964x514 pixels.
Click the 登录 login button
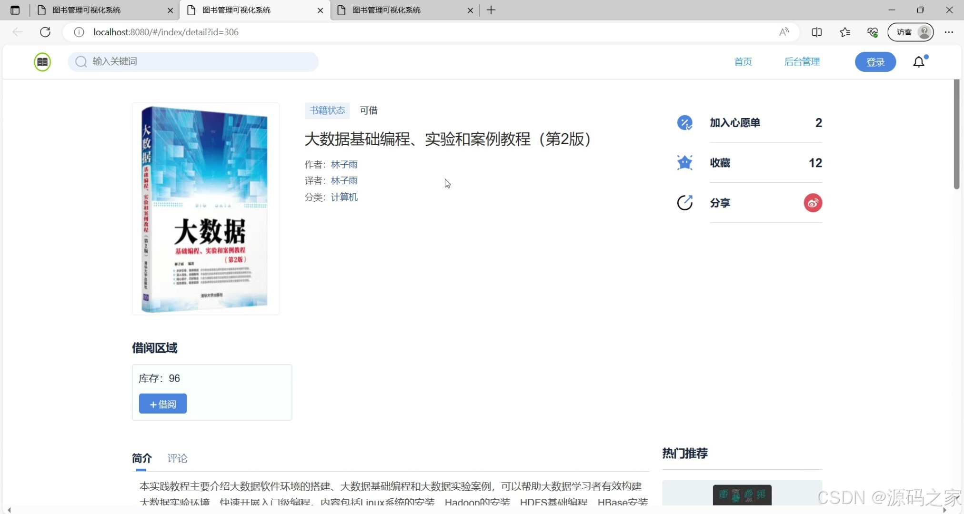point(875,61)
